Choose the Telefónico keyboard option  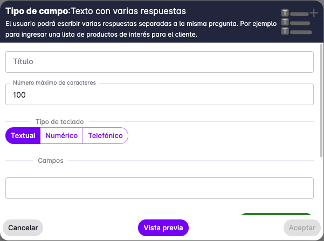tap(106, 136)
